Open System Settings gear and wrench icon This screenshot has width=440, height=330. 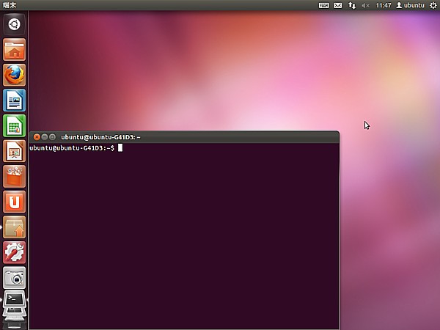pyautogui.click(x=14, y=252)
